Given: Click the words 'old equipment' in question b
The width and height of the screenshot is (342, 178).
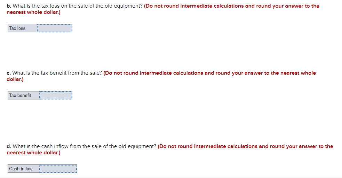Looking at the screenshot, I should click(127, 6).
